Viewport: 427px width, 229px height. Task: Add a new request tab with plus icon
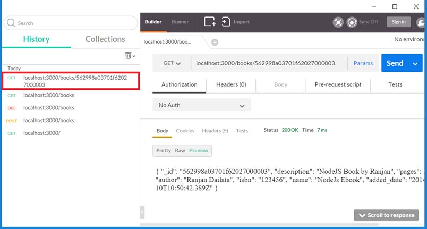(x=215, y=42)
